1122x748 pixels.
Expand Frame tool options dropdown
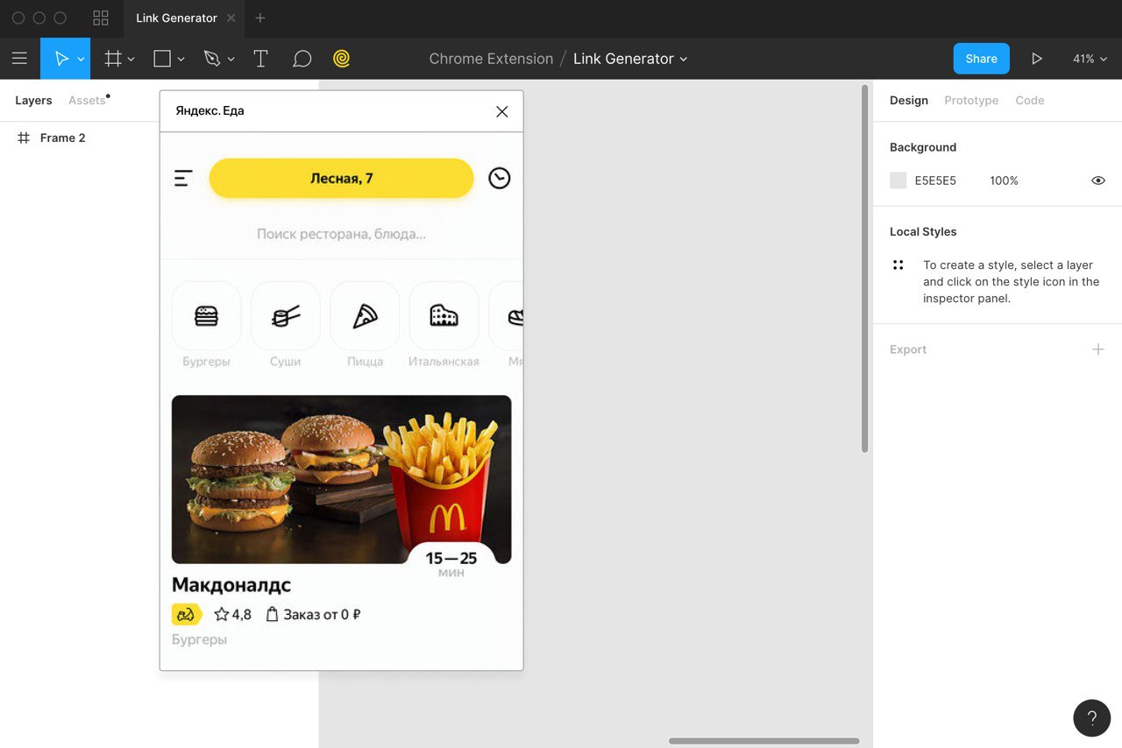(131, 60)
